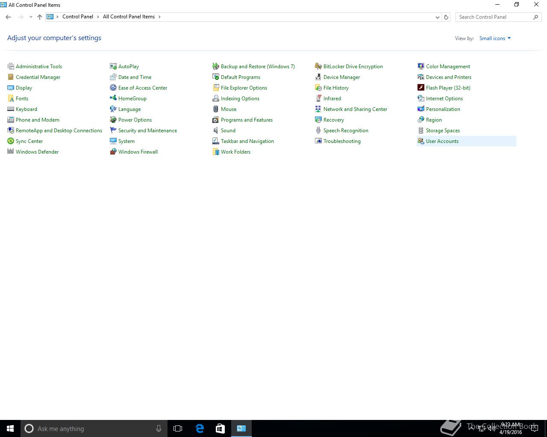Open Internet Options link

pyautogui.click(x=444, y=99)
